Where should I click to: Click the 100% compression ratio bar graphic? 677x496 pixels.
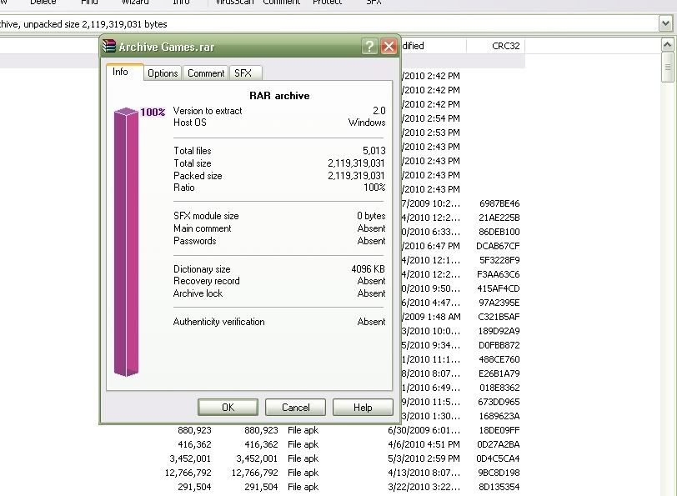[126, 242]
